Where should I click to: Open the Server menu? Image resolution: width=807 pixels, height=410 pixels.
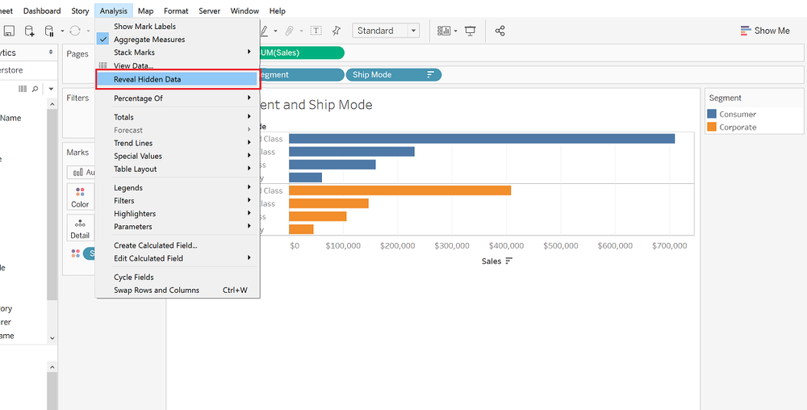210,10
